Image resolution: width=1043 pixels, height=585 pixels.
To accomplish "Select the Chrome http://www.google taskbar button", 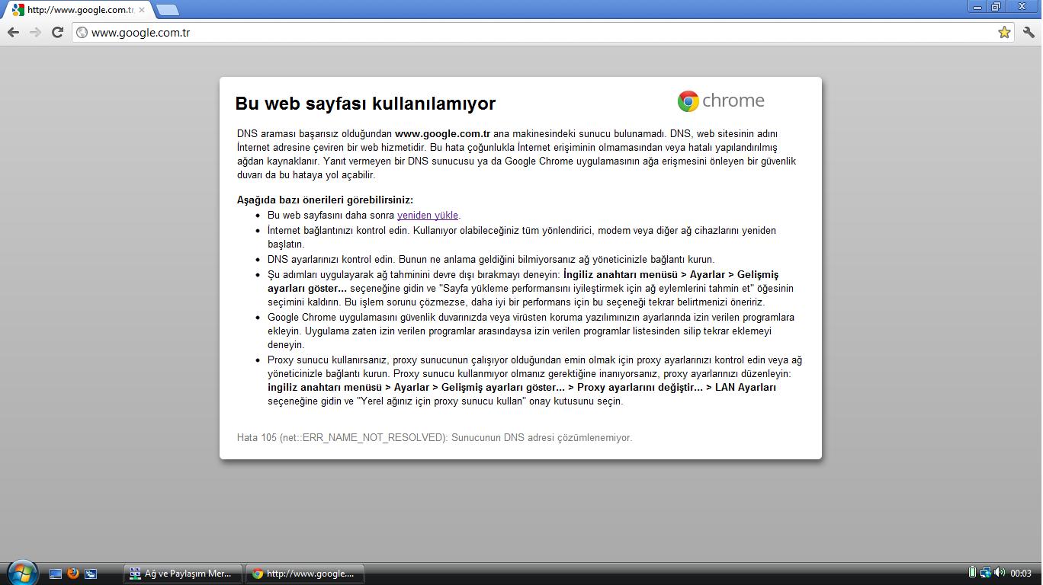I will (305, 574).
